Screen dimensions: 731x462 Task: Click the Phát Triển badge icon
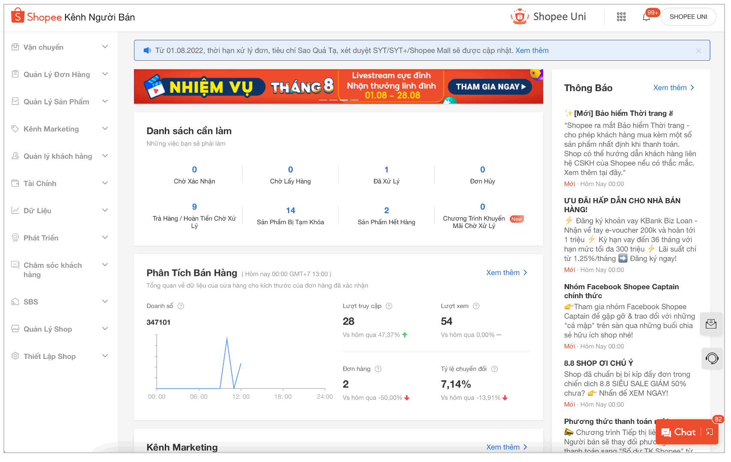pyautogui.click(x=15, y=237)
